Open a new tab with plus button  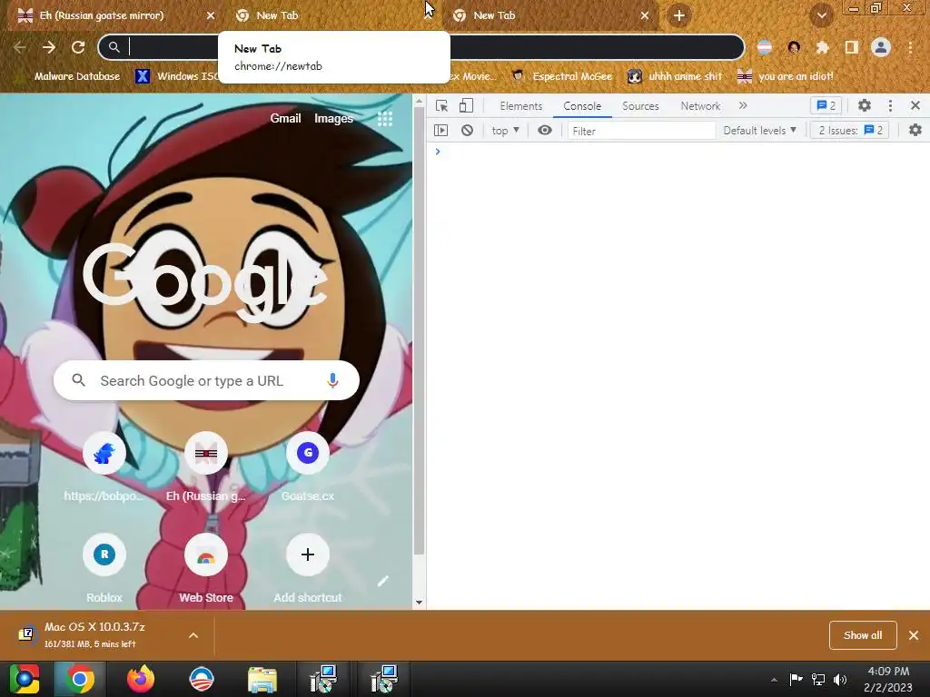[679, 15]
